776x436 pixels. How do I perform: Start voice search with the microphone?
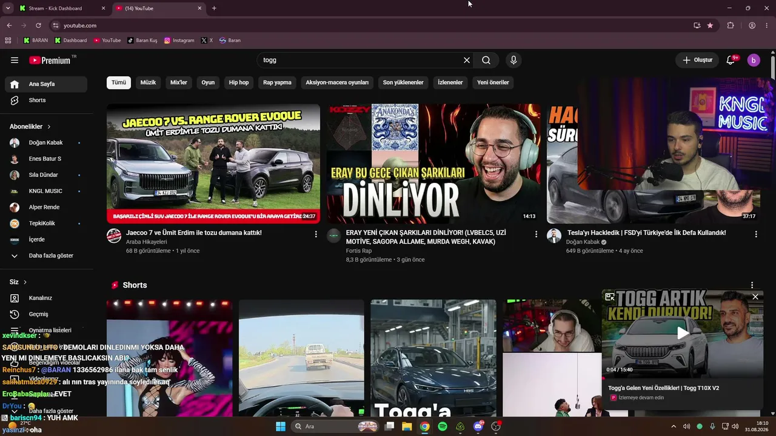tap(513, 60)
